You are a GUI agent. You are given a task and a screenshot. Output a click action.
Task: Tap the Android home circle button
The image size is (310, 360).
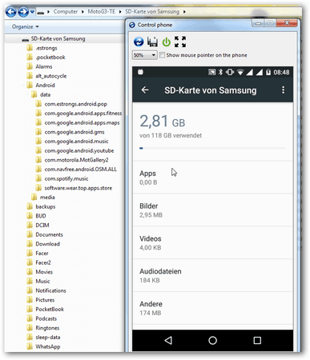212,340
